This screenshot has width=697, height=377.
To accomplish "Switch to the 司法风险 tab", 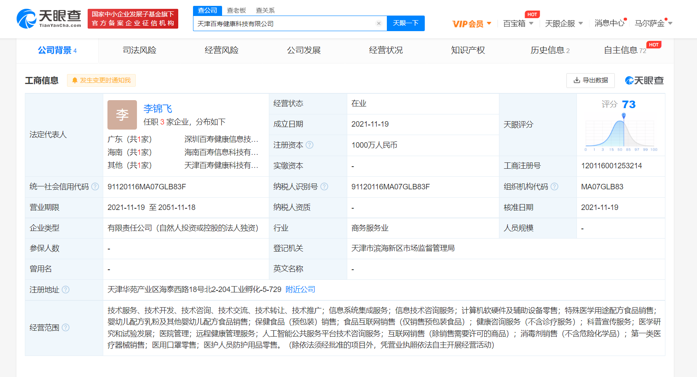I will [x=139, y=50].
